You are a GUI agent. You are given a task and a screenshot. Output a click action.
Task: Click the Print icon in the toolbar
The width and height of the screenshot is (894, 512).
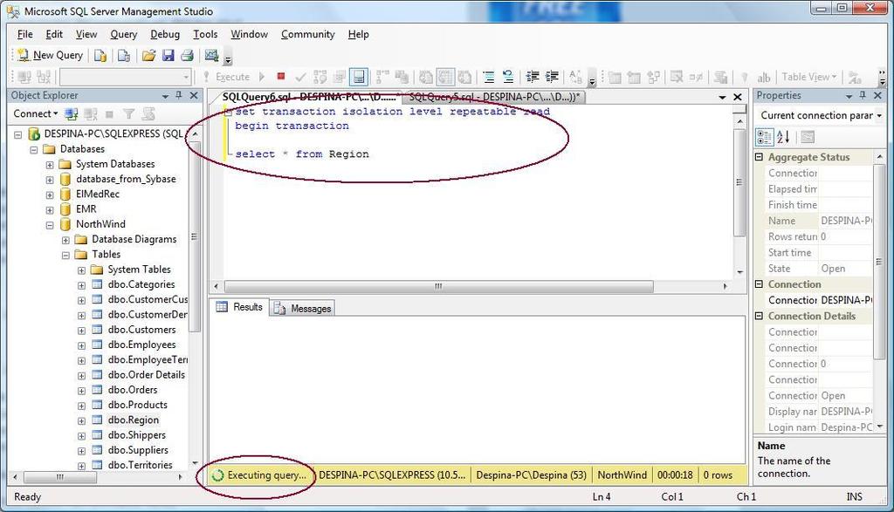click(x=187, y=55)
